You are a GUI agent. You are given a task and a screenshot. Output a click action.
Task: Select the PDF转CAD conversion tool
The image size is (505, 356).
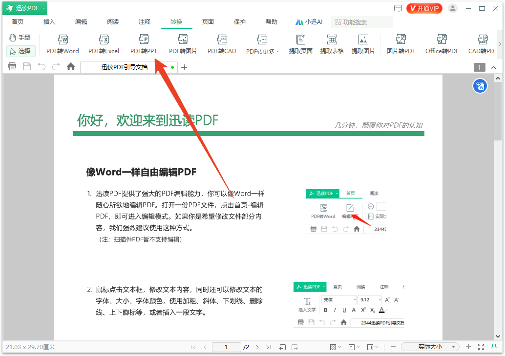click(x=222, y=44)
